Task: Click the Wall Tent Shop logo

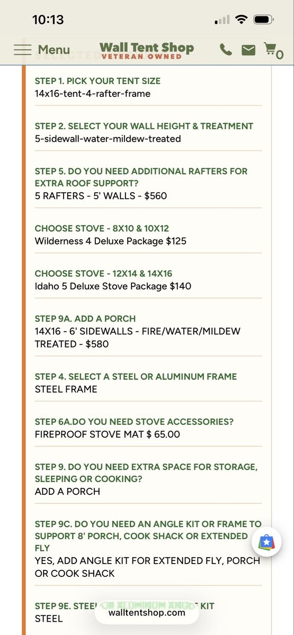Action: click(x=147, y=50)
